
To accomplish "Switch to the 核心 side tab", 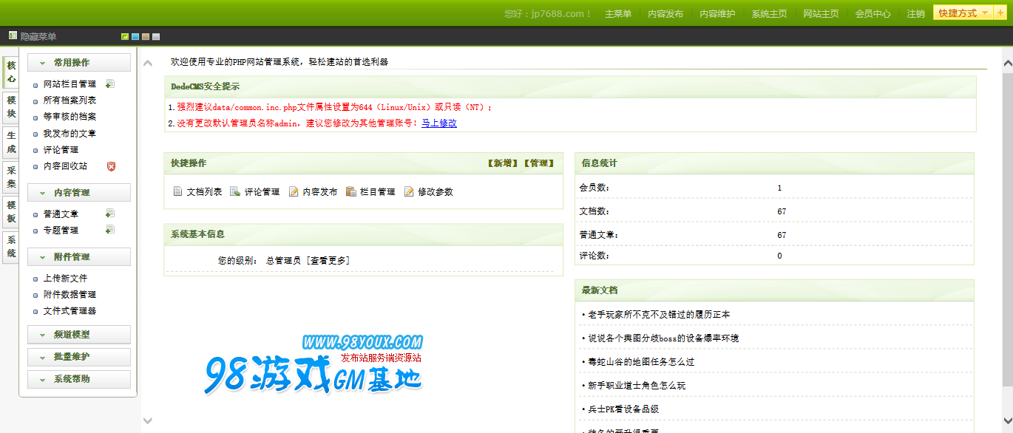I will click(10, 72).
